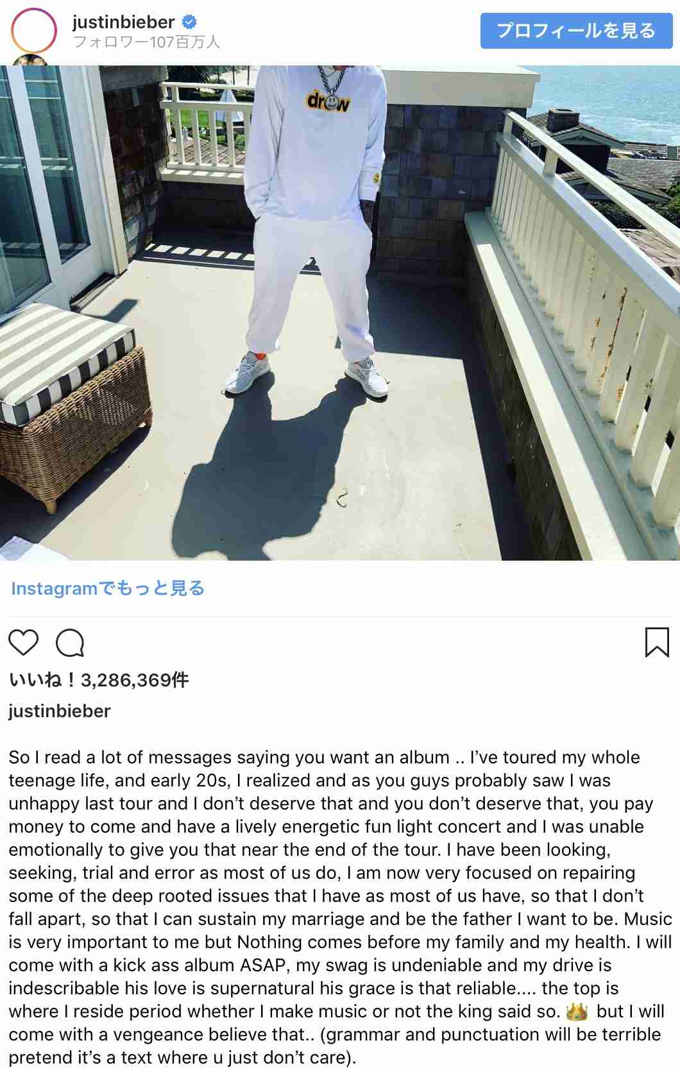The height and width of the screenshot is (1070, 680).
Task: Like the post with the heart icon
Action: tap(24, 642)
